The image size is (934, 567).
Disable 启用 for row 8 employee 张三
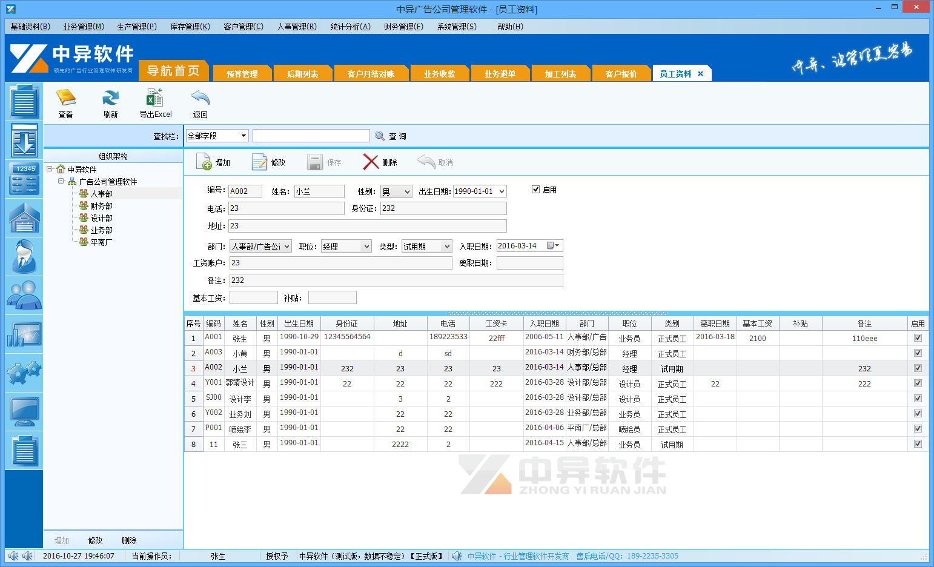(x=918, y=443)
